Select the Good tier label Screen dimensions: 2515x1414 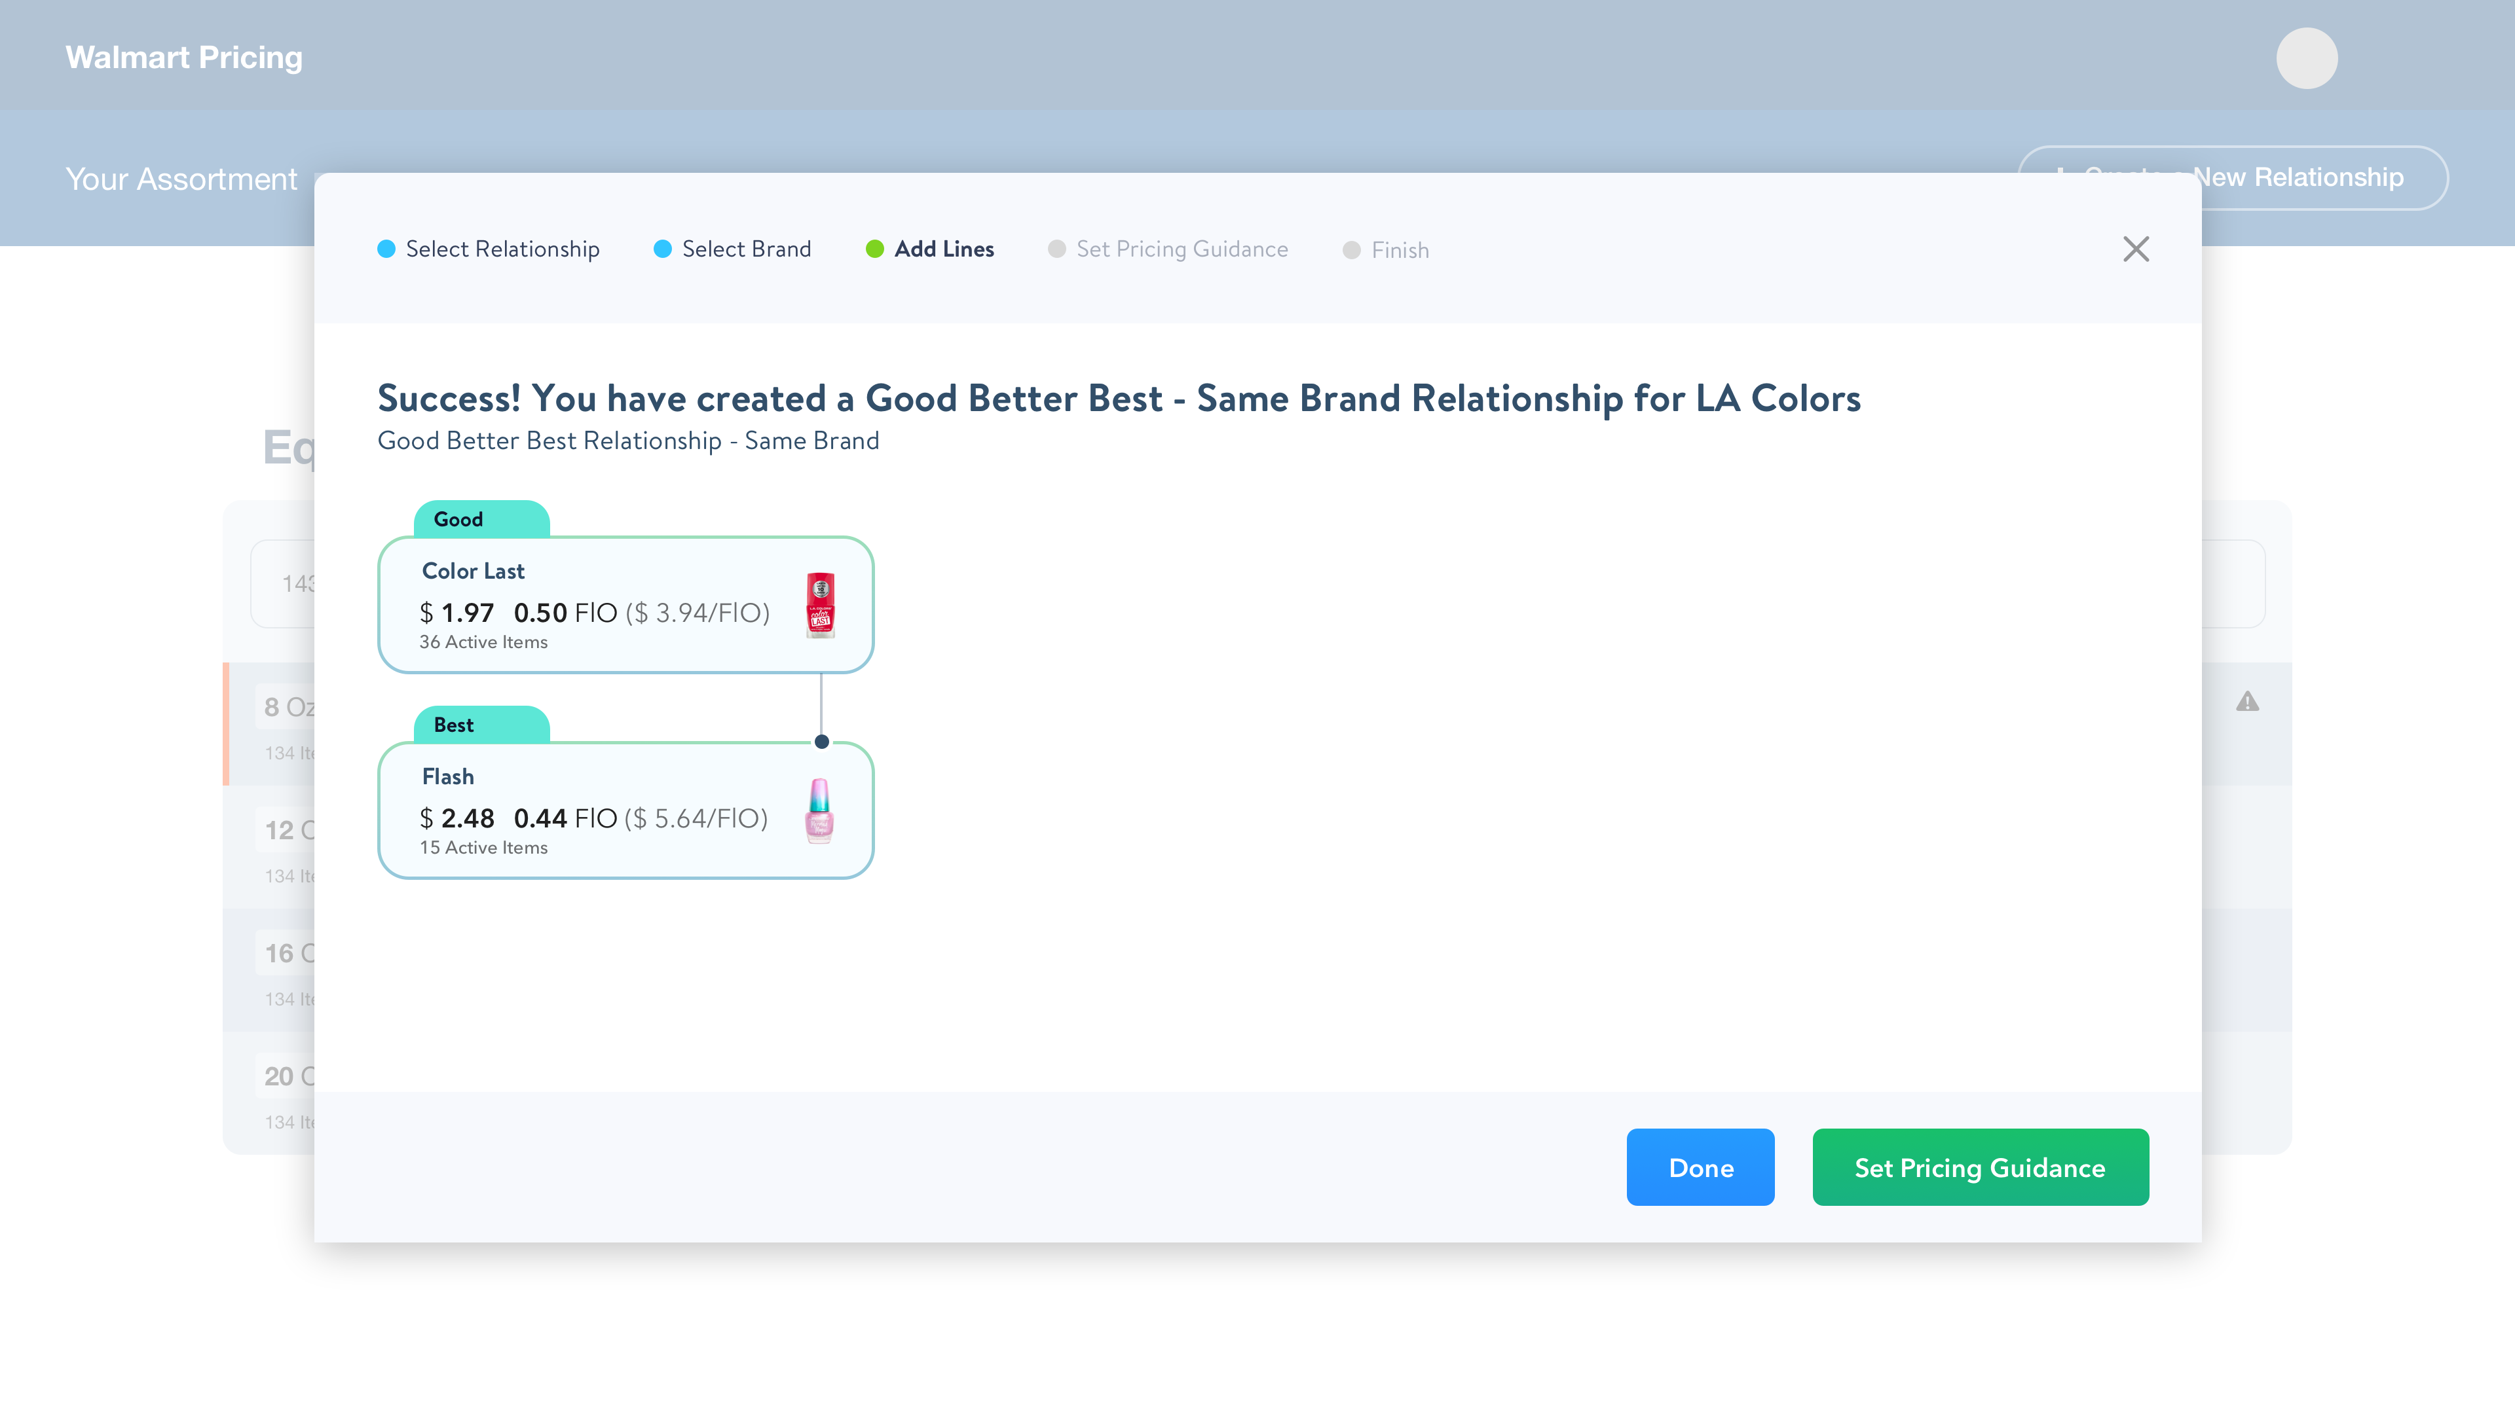[x=481, y=519]
